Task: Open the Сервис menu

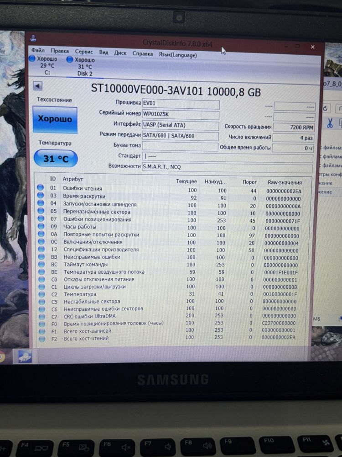Action: [84, 52]
